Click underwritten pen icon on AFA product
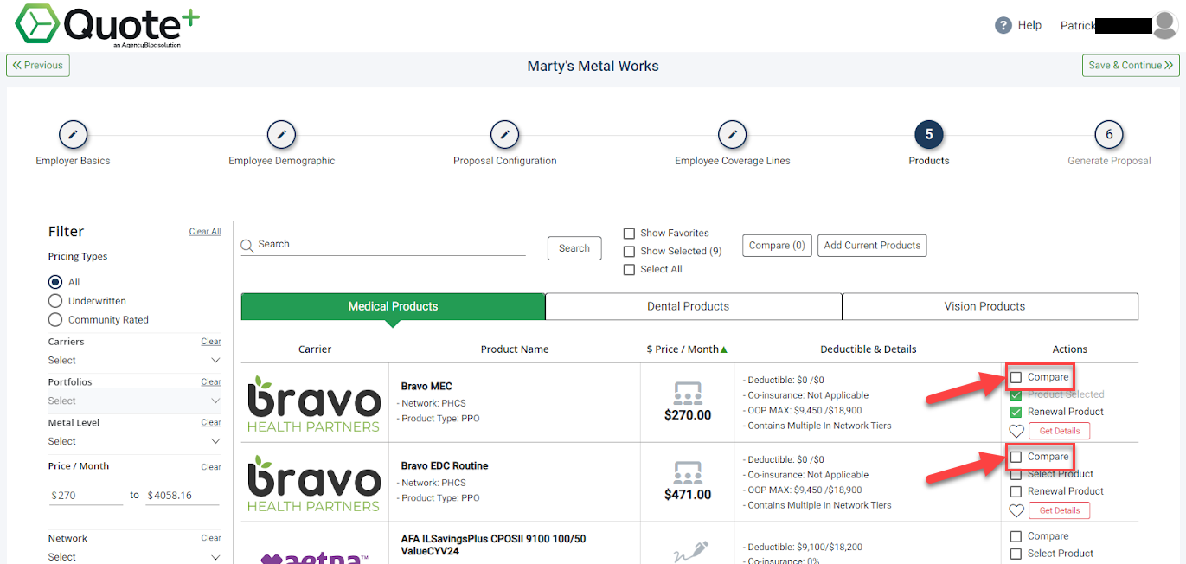The width and height of the screenshot is (1186, 564). 689,552
